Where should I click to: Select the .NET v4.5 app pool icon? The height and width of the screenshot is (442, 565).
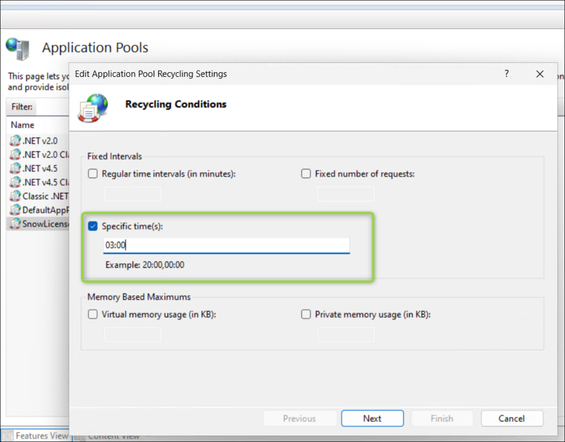16,168
